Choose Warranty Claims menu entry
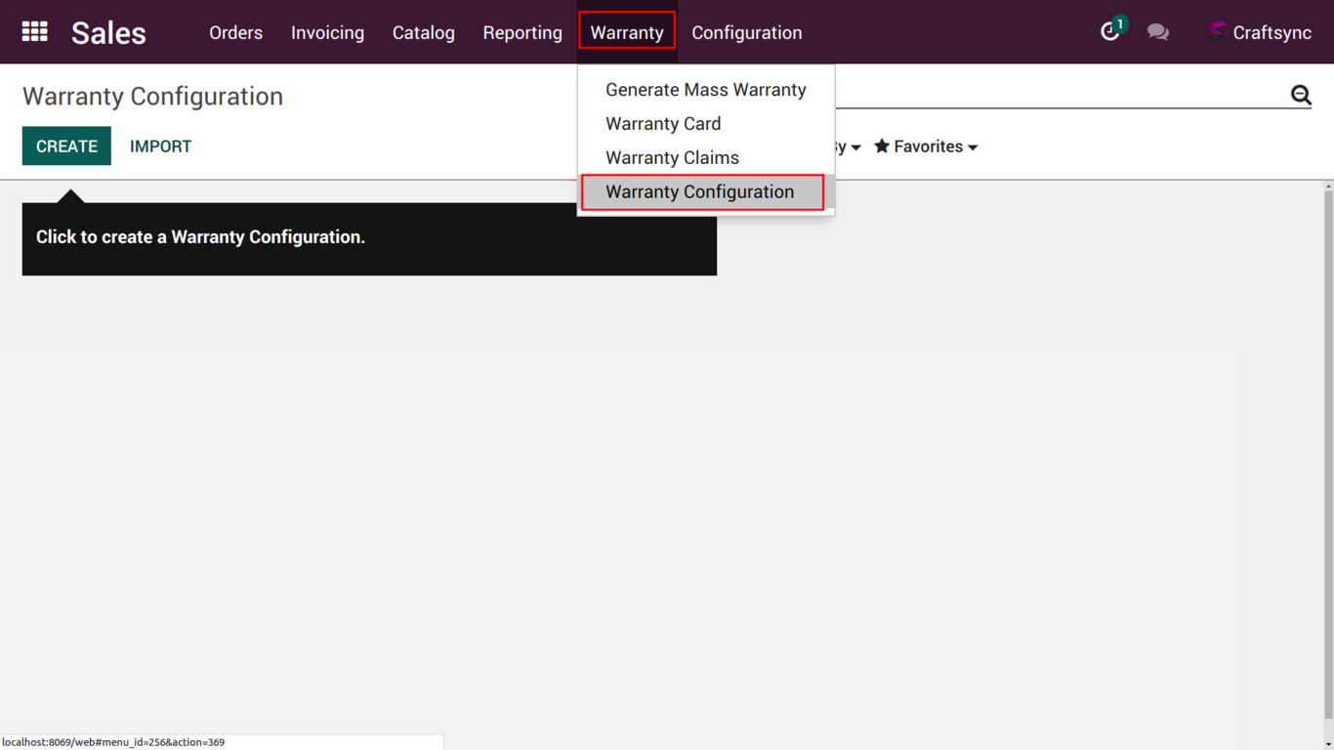 pos(672,158)
